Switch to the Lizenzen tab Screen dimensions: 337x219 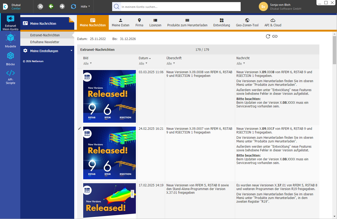155,23
